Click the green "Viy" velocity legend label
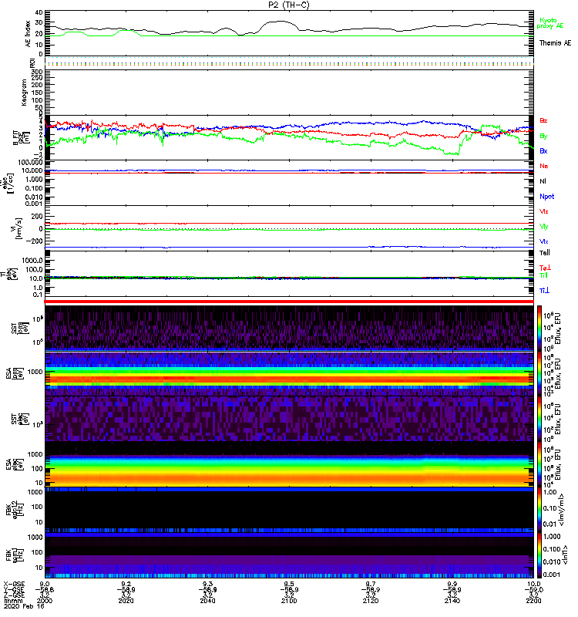The width and height of the screenshot is (578, 617). pyautogui.click(x=543, y=227)
